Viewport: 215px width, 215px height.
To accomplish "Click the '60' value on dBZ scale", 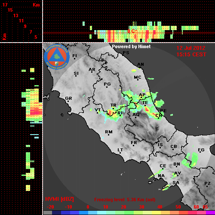I will tap(196, 207).
